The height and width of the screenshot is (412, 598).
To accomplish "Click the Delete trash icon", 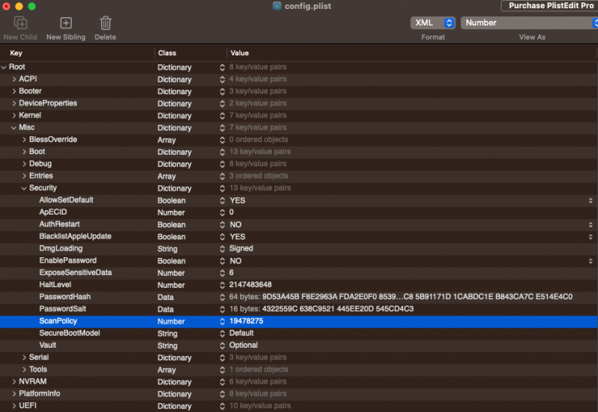I will pos(105,23).
